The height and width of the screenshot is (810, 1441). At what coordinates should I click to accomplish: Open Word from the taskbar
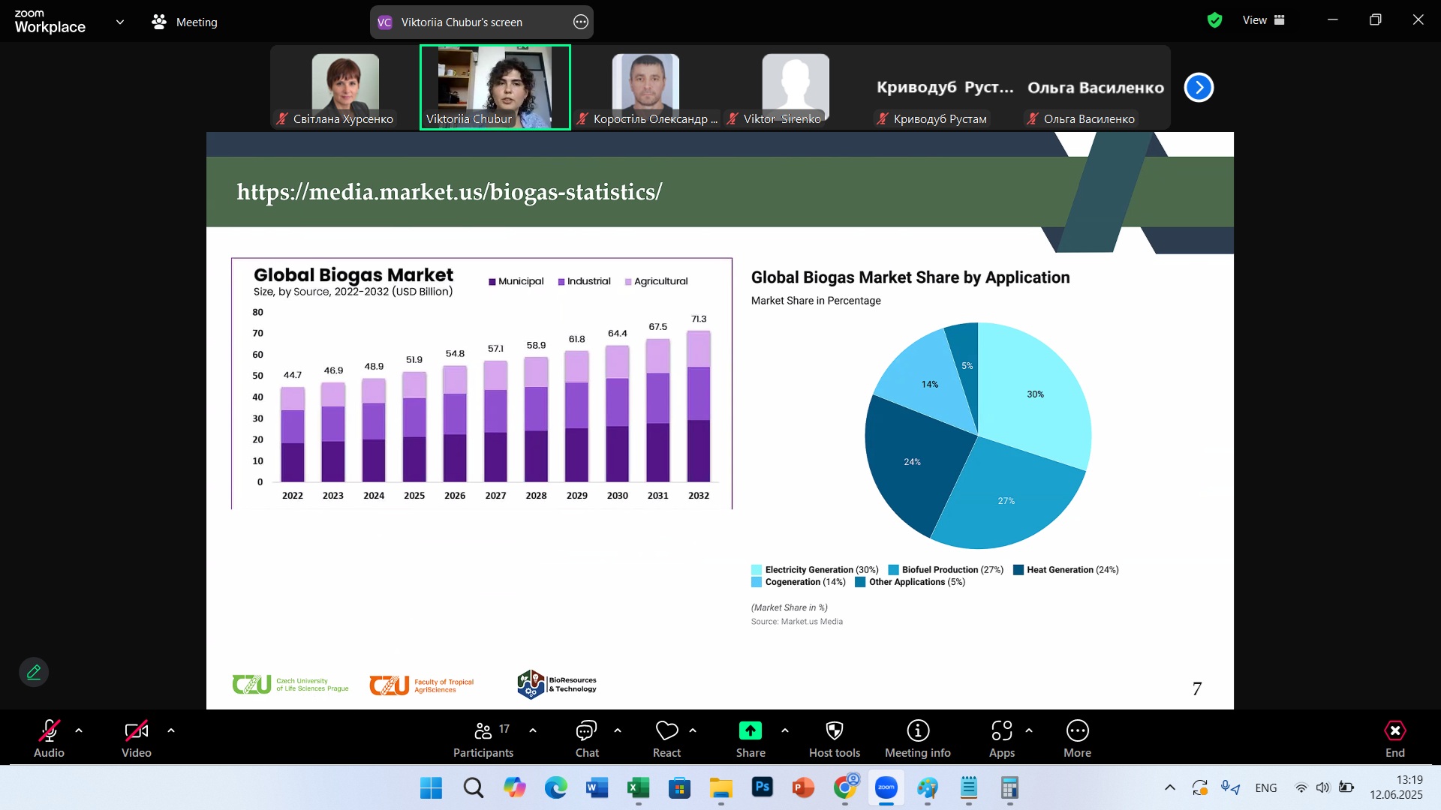[597, 787]
